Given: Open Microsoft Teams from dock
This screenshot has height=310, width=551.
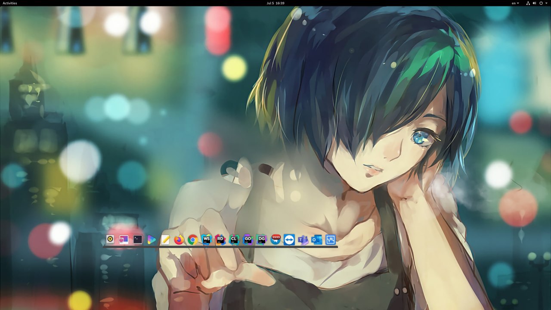Looking at the screenshot, I should (x=303, y=239).
